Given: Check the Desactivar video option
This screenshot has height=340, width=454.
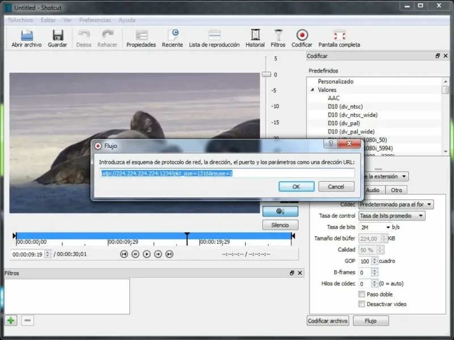Looking at the screenshot, I should 361,304.
